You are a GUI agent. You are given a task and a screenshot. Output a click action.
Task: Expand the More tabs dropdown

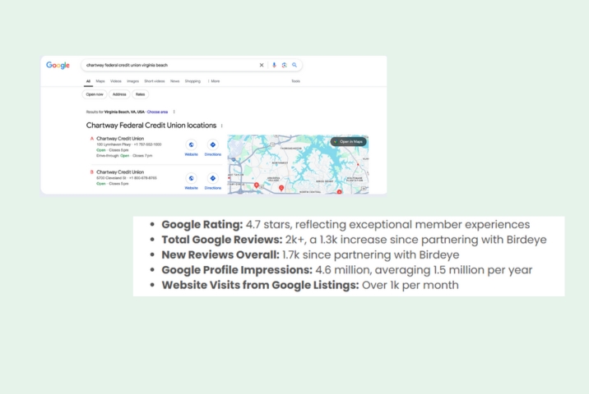click(214, 81)
